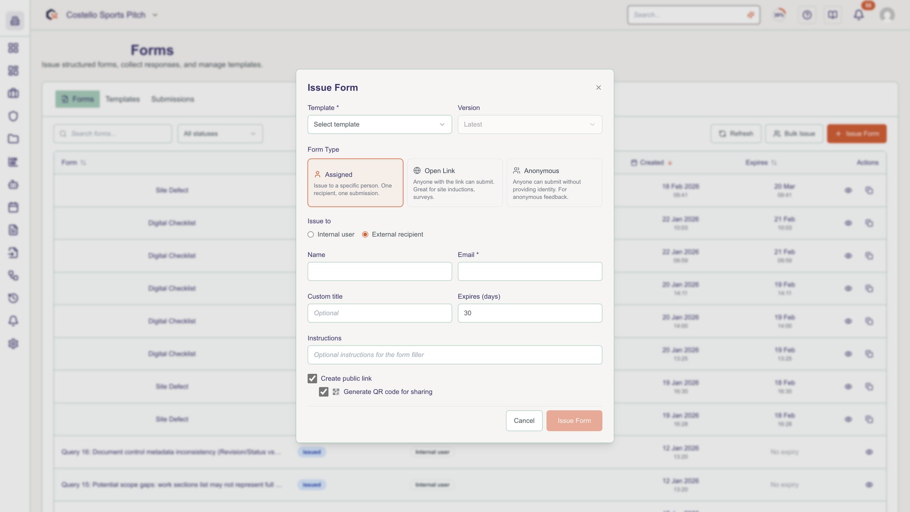Image resolution: width=910 pixels, height=512 pixels.
Task: Switch to the Templates tab
Action: 122,99
